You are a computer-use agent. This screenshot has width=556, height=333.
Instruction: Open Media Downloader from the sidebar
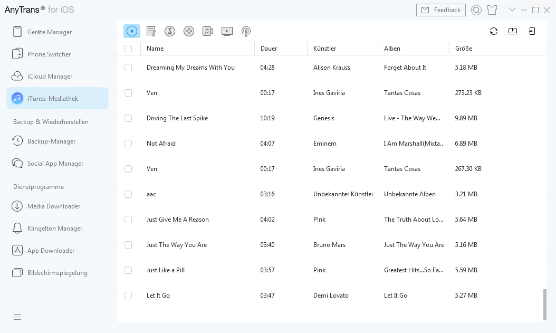(x=53, y=206)
